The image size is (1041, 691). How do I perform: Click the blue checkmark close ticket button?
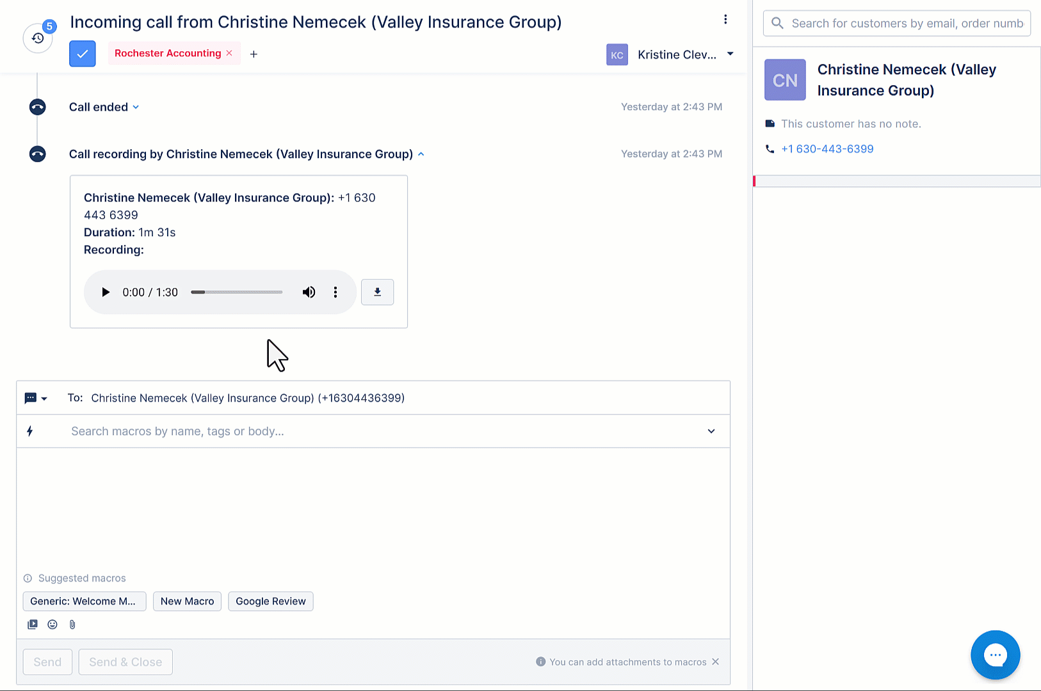click(83, 54)
